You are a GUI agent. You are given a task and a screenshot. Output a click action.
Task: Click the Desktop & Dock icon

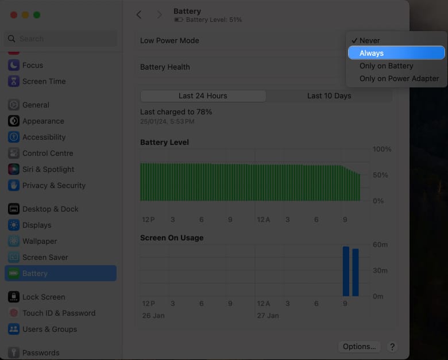[x=14, y=209]
